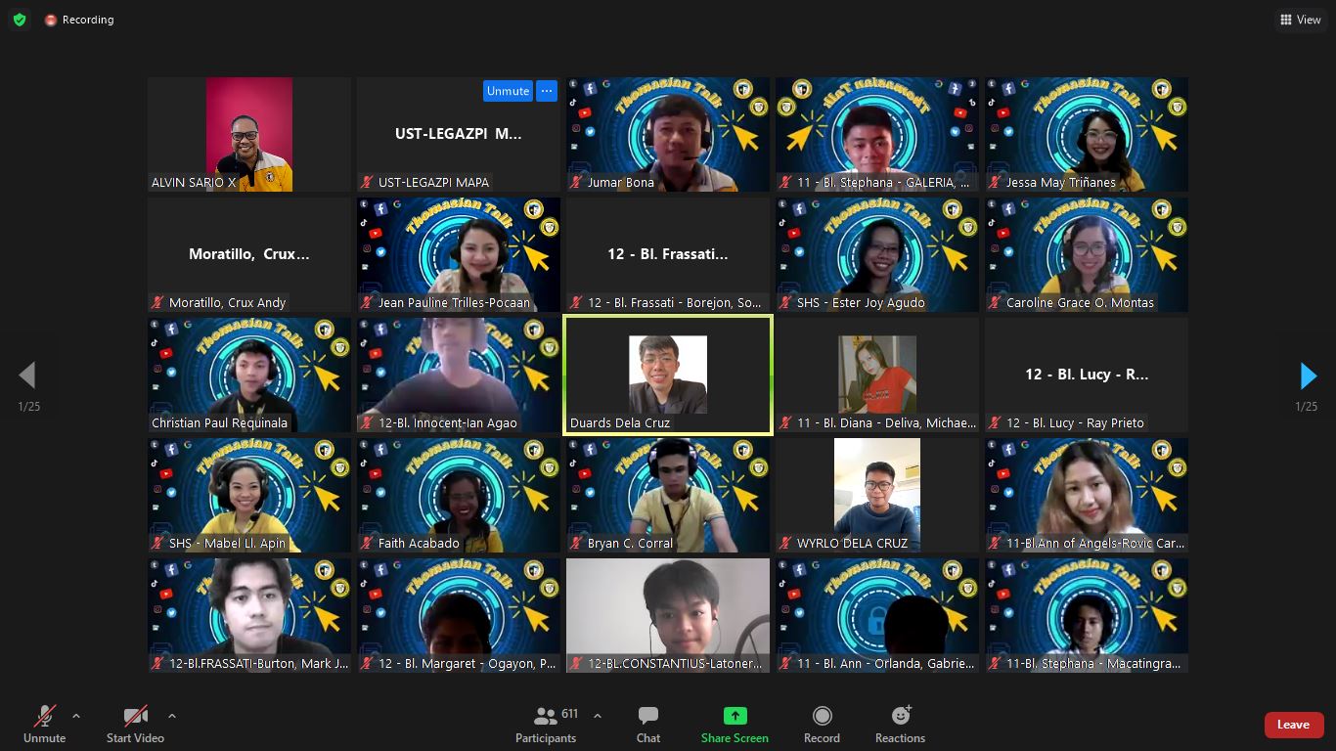Click the Record button
Viewport: 1336px width, 751px height.
tap(822, 725)
